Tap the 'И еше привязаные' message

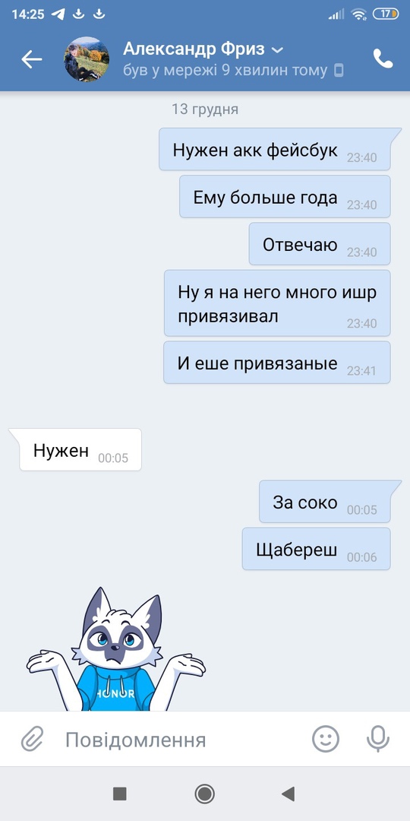pyautogui.click(x=277, y=363)
